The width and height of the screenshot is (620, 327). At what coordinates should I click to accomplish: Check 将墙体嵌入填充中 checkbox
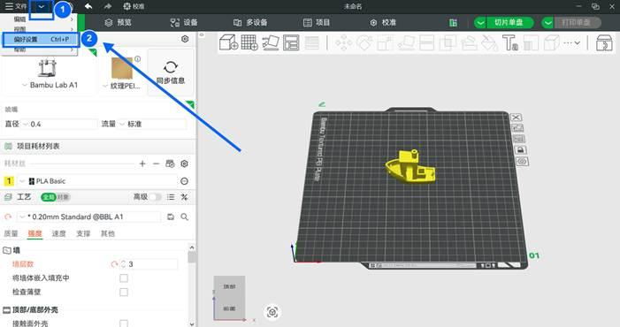pyautogui.click(x=124, y=278)
